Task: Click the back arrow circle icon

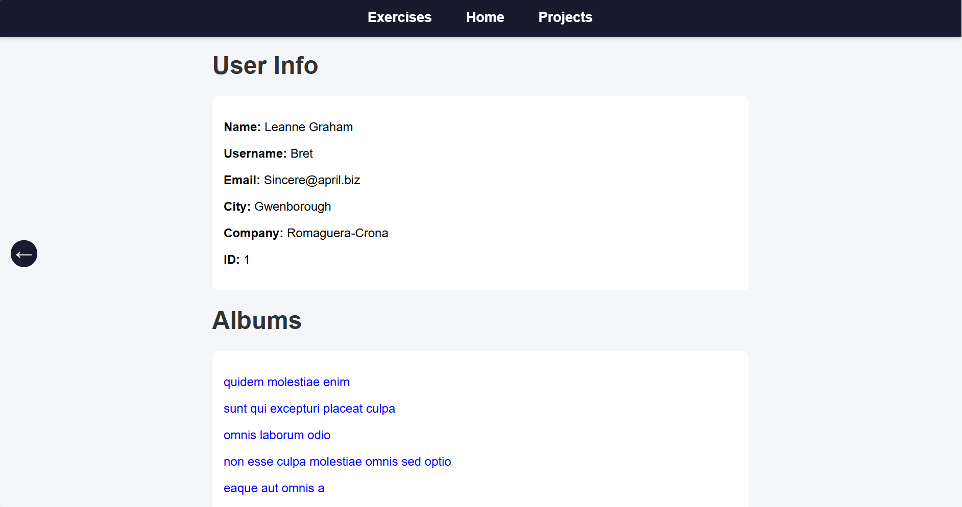Action: (24, 253)
